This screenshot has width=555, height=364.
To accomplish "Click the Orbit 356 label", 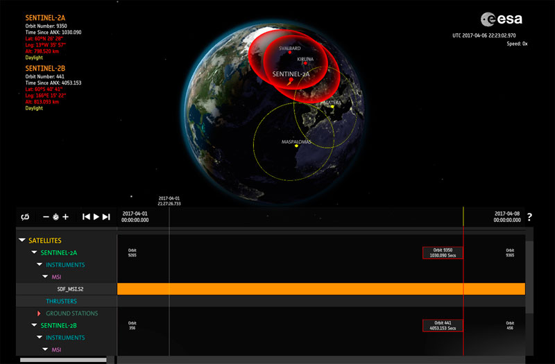I will tap(133, 325).
